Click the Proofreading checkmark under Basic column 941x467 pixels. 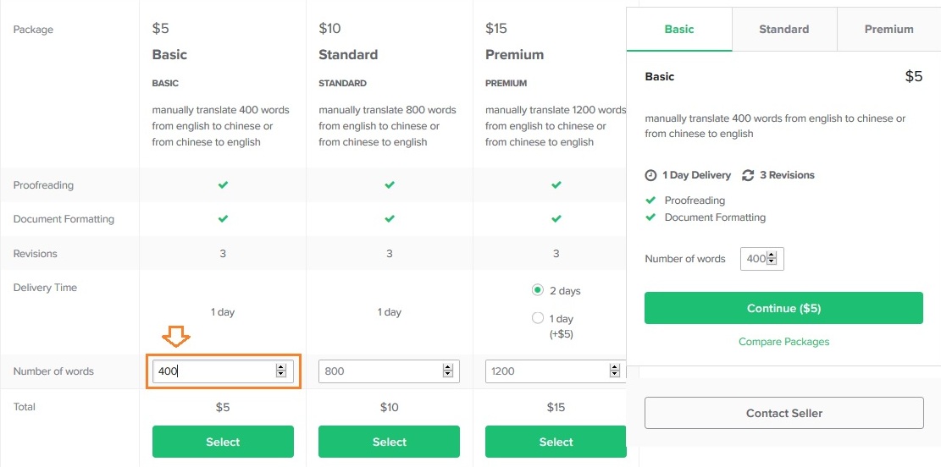pyautogui.click(x=223, y=185)
